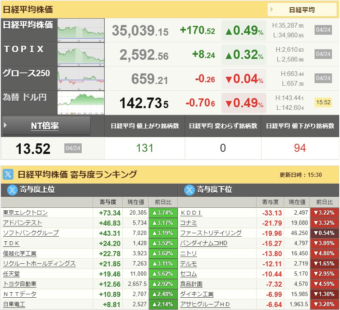Click the 為替 ドル円 row label
Image resolution: width=340 pixels, height=310 pixels.
coord(25,97)
